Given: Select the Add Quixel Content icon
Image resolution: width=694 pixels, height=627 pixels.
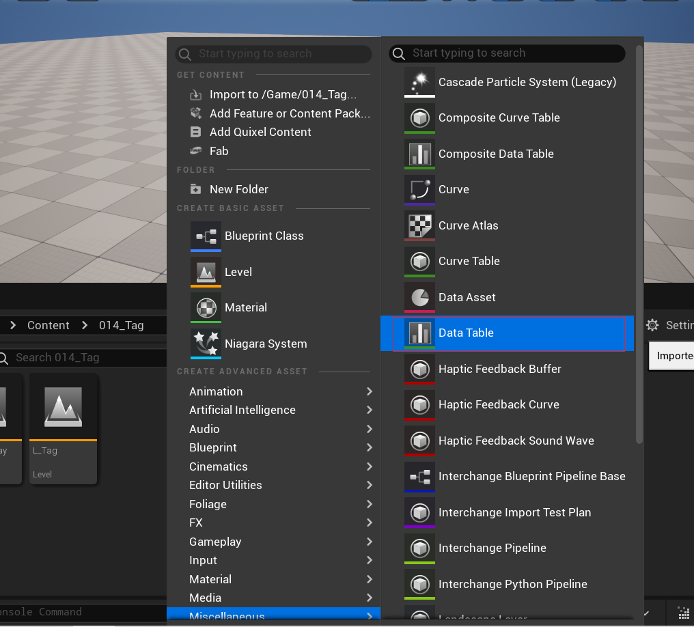Looking at the screenshot, I should click(x=195, y=132).
